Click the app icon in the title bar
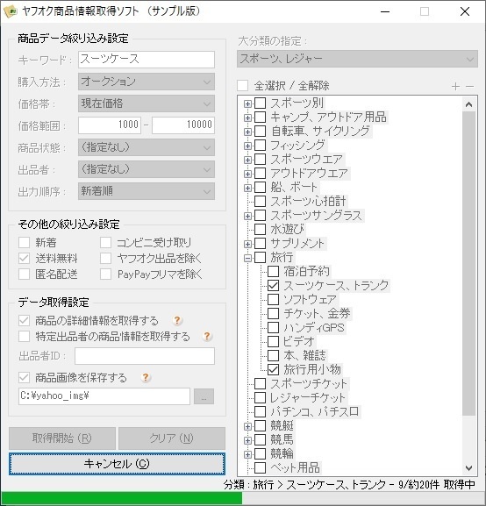 pos(11,11)
